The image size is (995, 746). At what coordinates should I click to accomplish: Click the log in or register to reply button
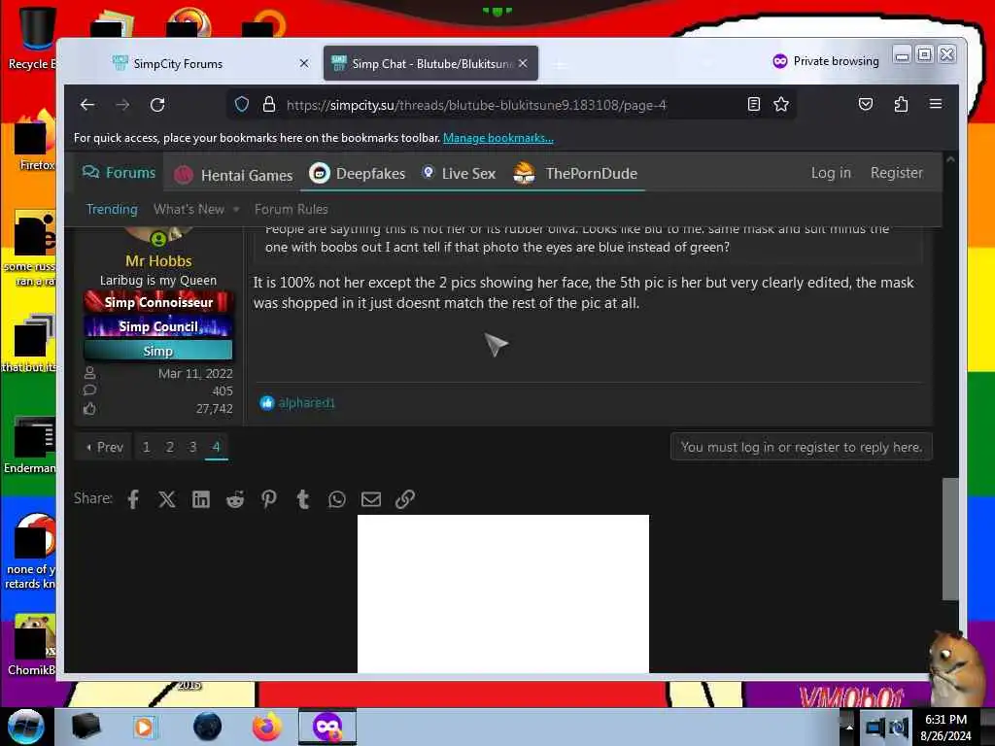point(801,447)
